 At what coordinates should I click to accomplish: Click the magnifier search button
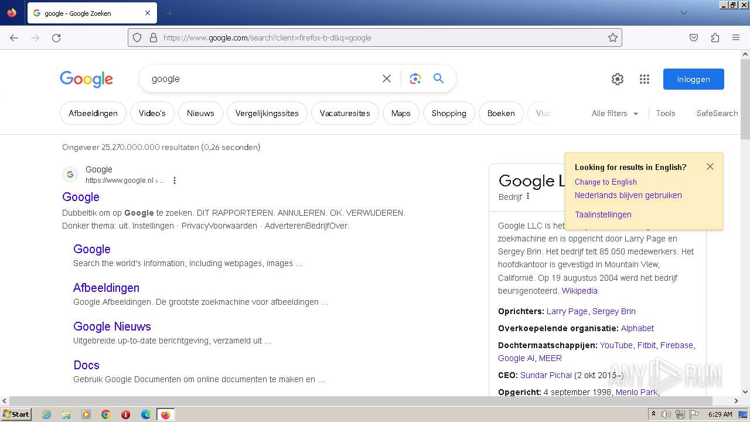pyautogui.click(x=438, y=79)
